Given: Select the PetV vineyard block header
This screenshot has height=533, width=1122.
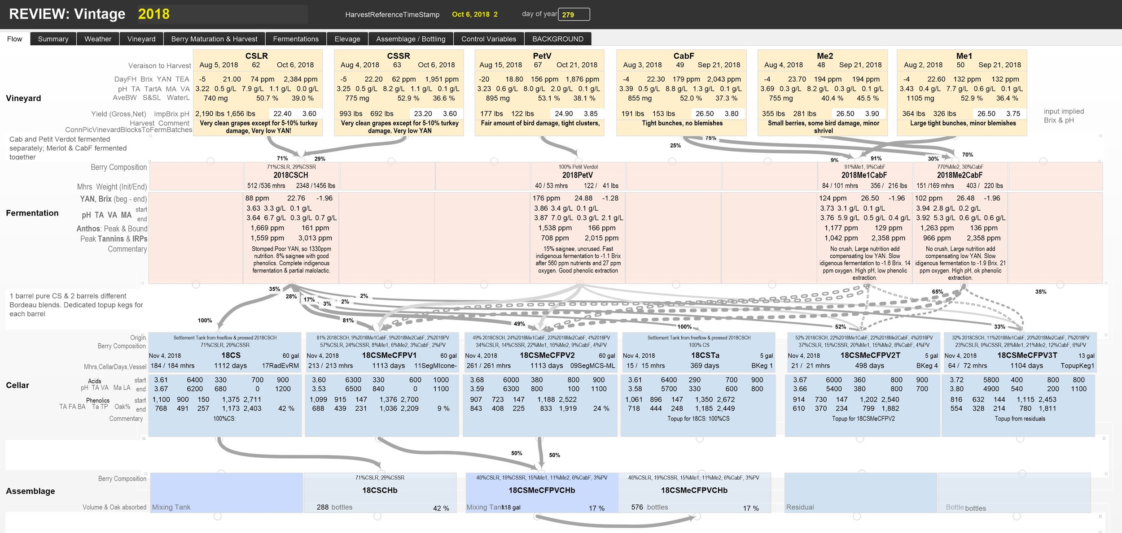Looking at the screenshot, I should [x=542, y=56].
